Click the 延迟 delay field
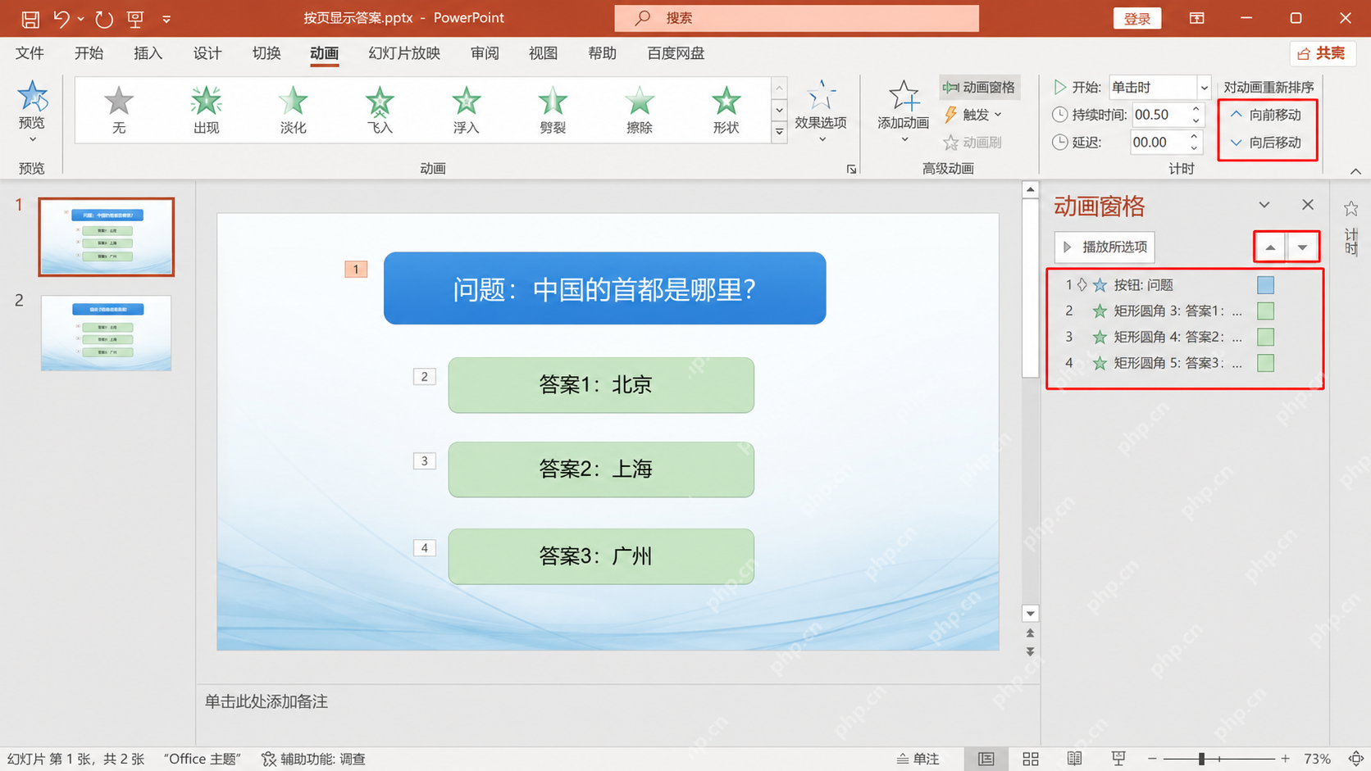The image size is (1371, 771). pos(1159,143)
